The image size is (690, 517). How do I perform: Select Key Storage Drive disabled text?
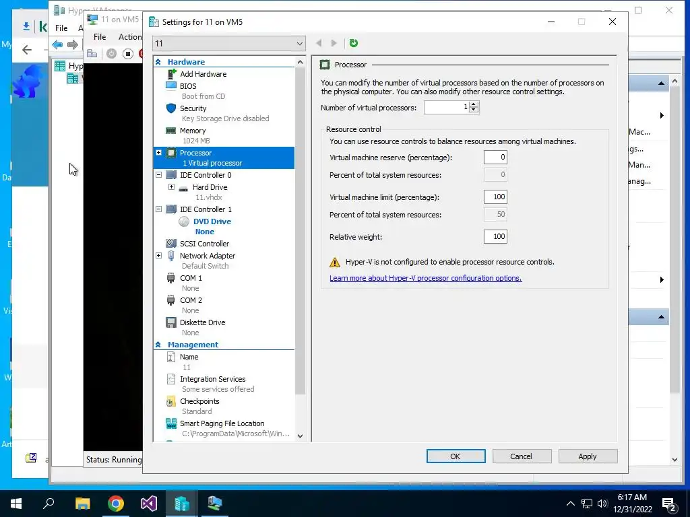coord(225,118)
